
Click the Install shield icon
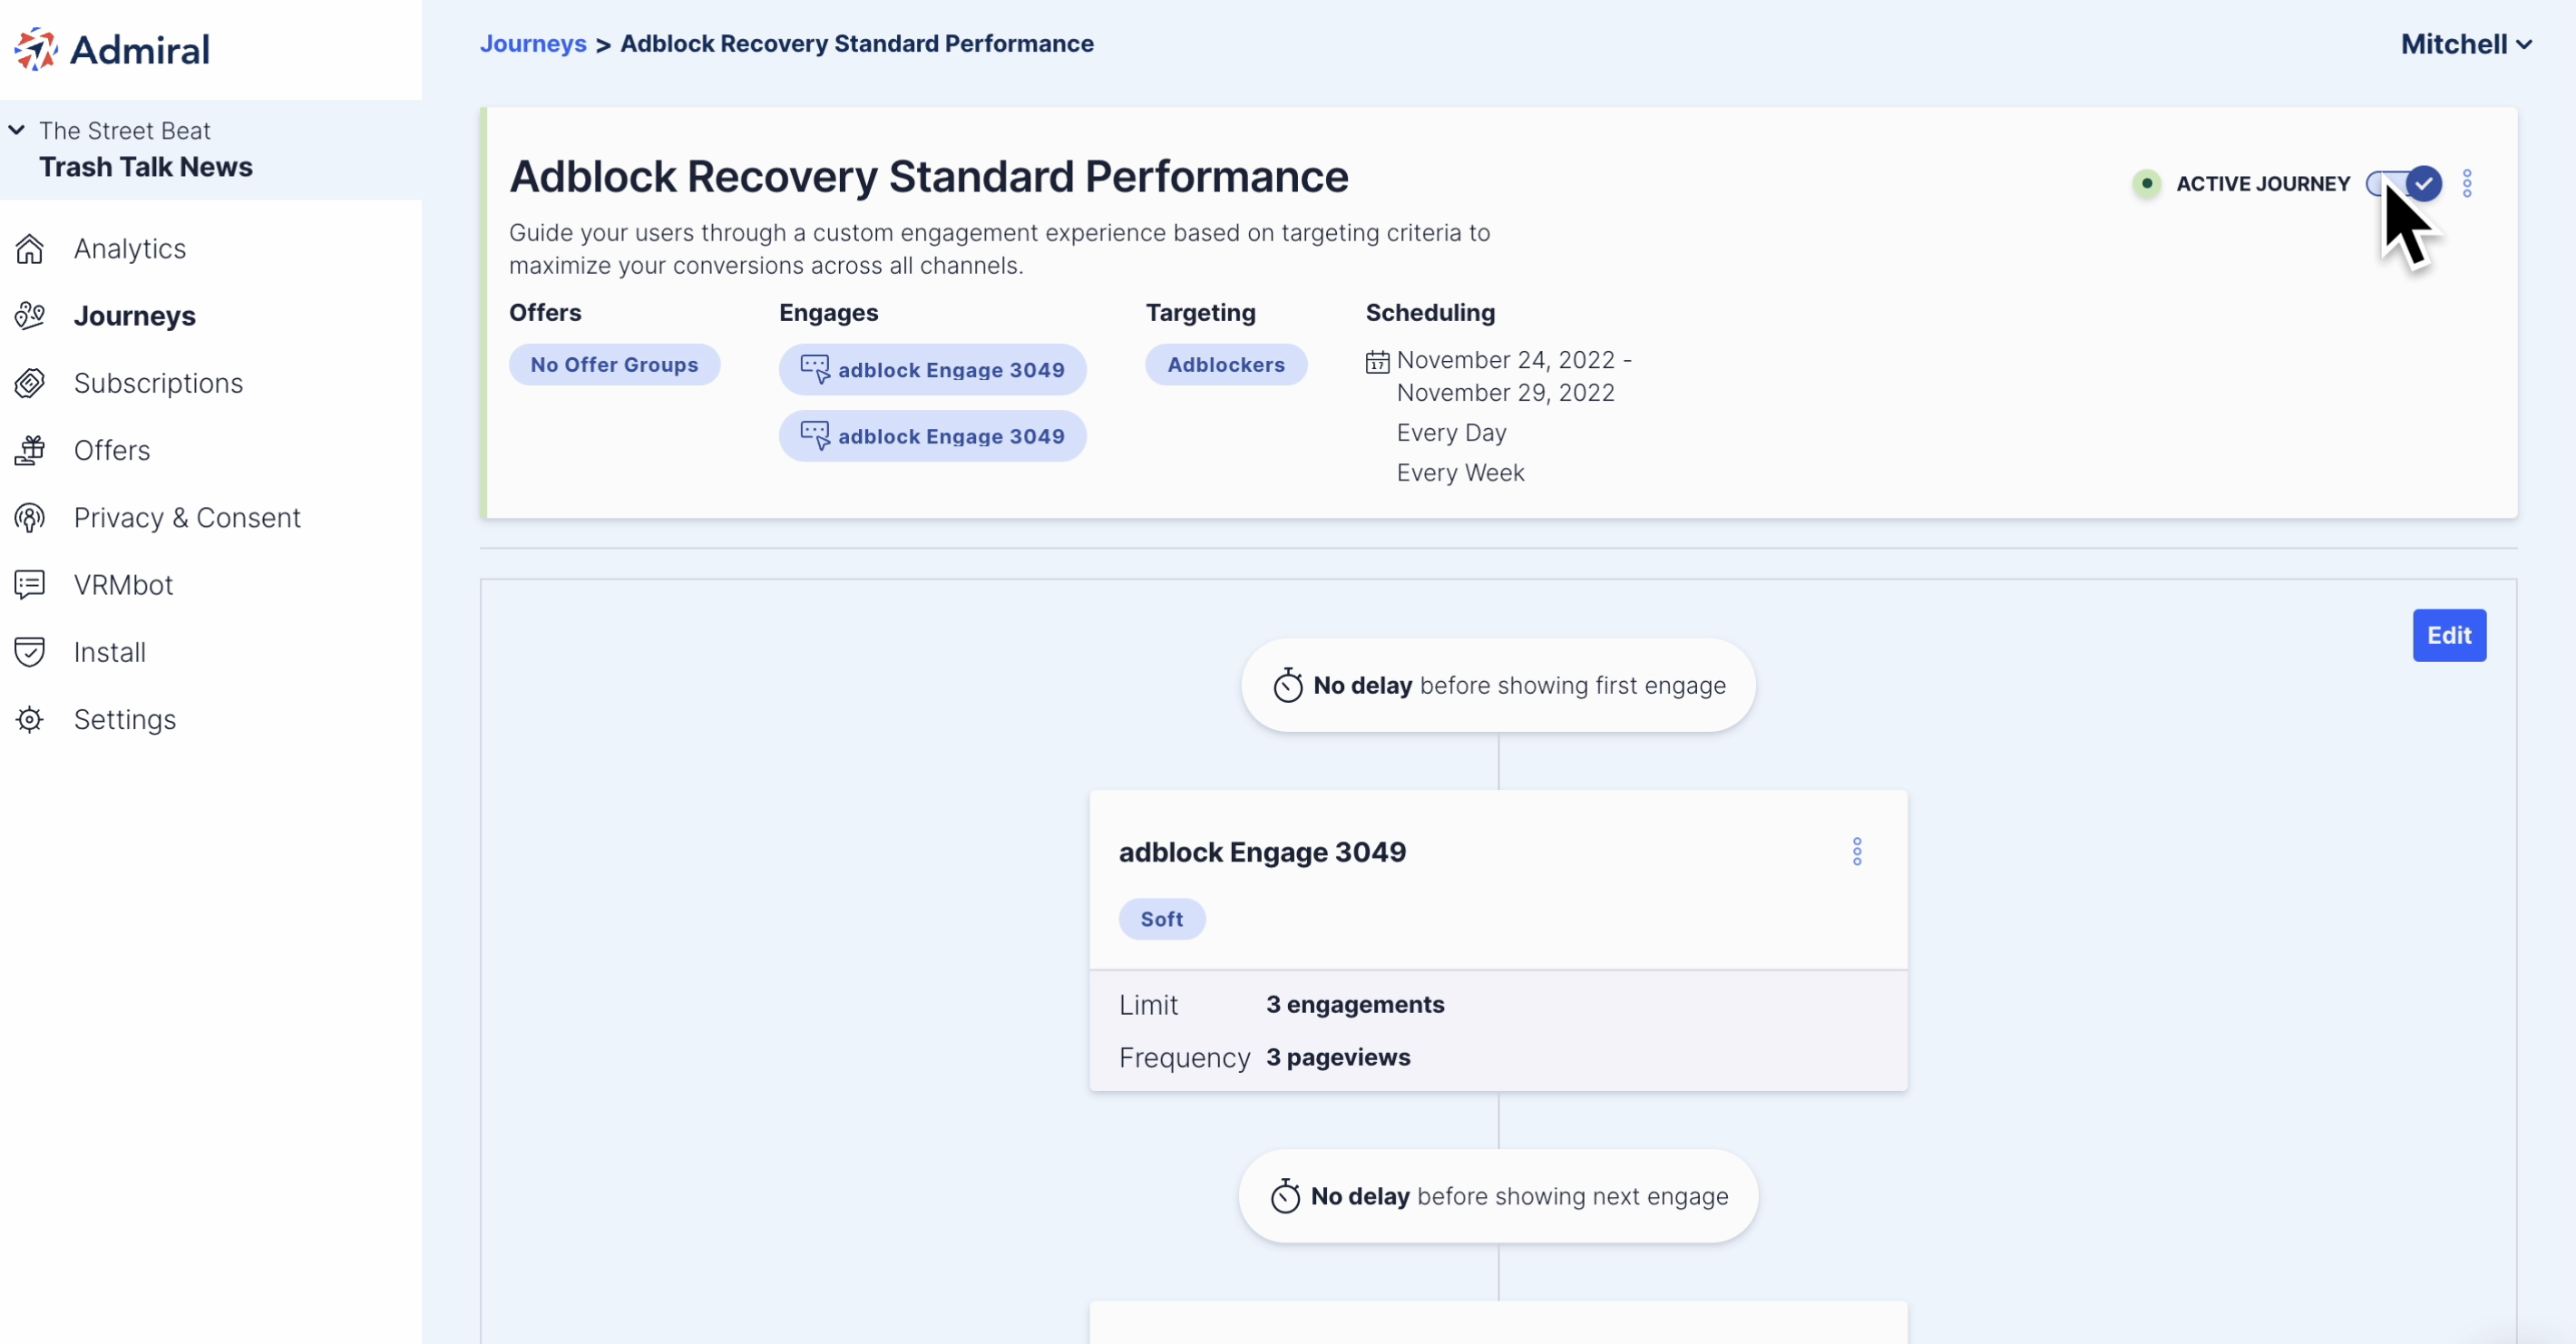click(30, 652)
